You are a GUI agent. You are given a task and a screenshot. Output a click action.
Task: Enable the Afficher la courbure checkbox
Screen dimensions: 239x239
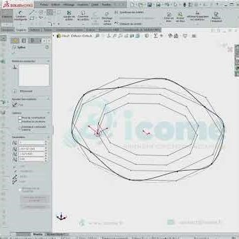click(x=20, y=121)
